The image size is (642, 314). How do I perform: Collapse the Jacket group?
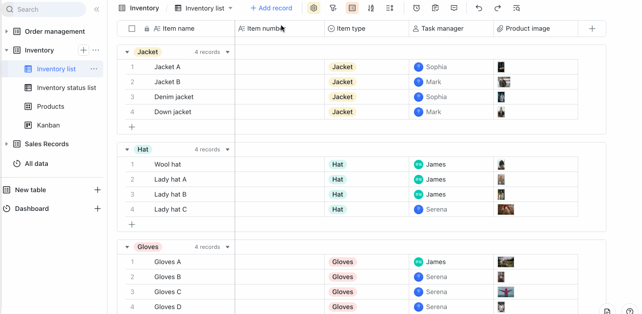click(x=127, y=52)
